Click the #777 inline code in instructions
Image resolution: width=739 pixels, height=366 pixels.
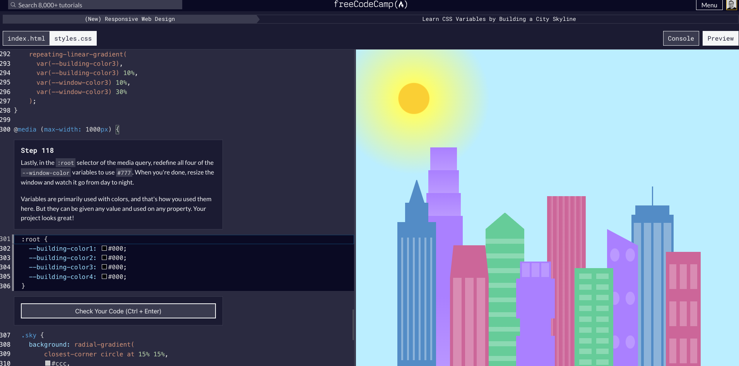124,173
